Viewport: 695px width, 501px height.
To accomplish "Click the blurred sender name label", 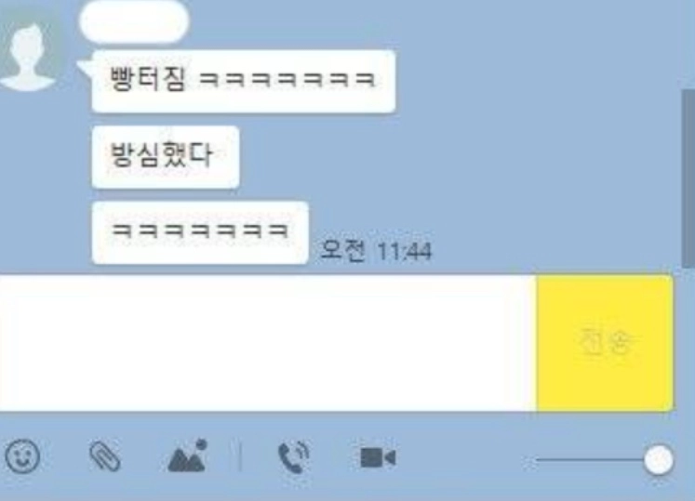I will pos(134,21).
